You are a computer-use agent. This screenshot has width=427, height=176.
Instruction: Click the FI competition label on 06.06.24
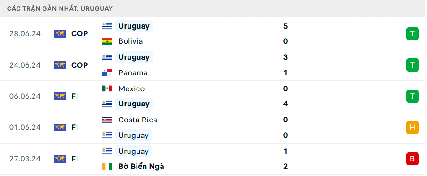click(x=75, y=96)
